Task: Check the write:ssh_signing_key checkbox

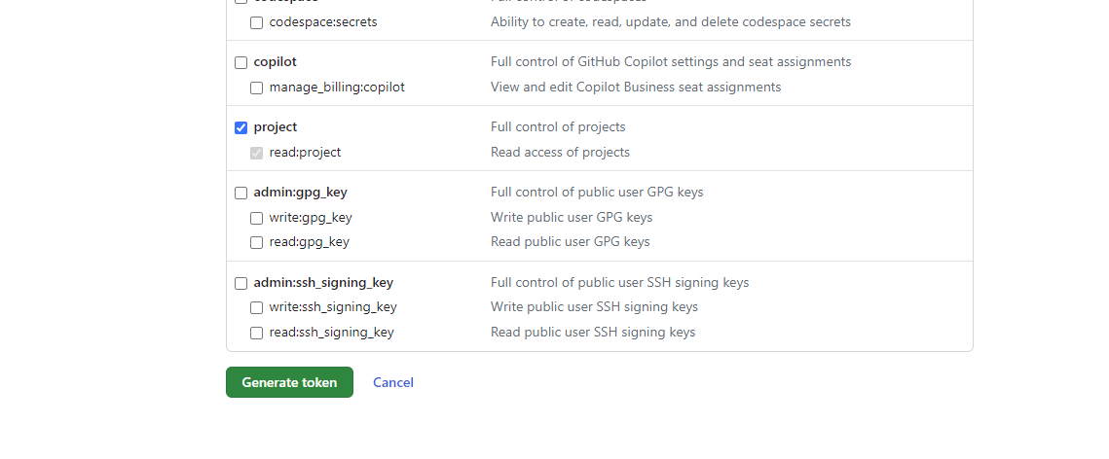Action: tap(256, 308)
